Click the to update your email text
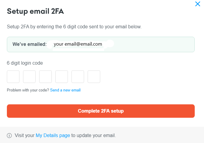The height and width of the screenshot is (143, 204). click(x=94, y=136)
